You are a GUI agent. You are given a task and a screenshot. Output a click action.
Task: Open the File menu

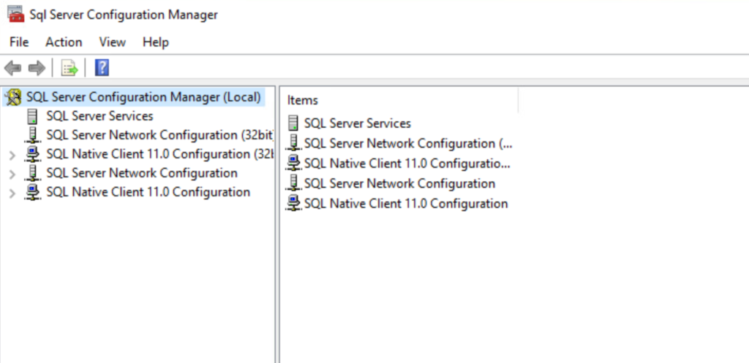tap(19, 42)
